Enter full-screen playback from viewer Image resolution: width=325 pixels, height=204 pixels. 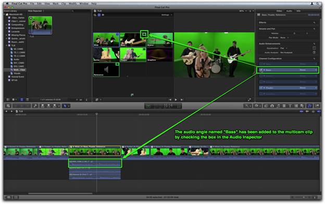pos(249,100)
